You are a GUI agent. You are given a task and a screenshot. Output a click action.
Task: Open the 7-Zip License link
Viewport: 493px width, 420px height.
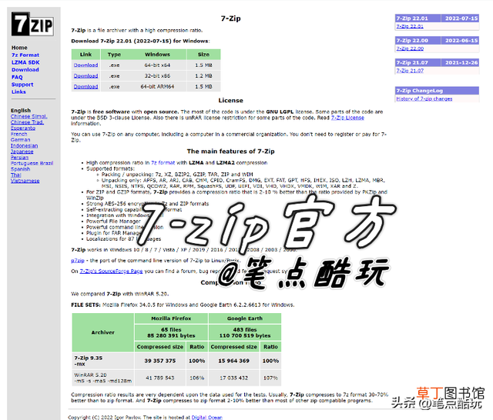[x=347, y=118]
